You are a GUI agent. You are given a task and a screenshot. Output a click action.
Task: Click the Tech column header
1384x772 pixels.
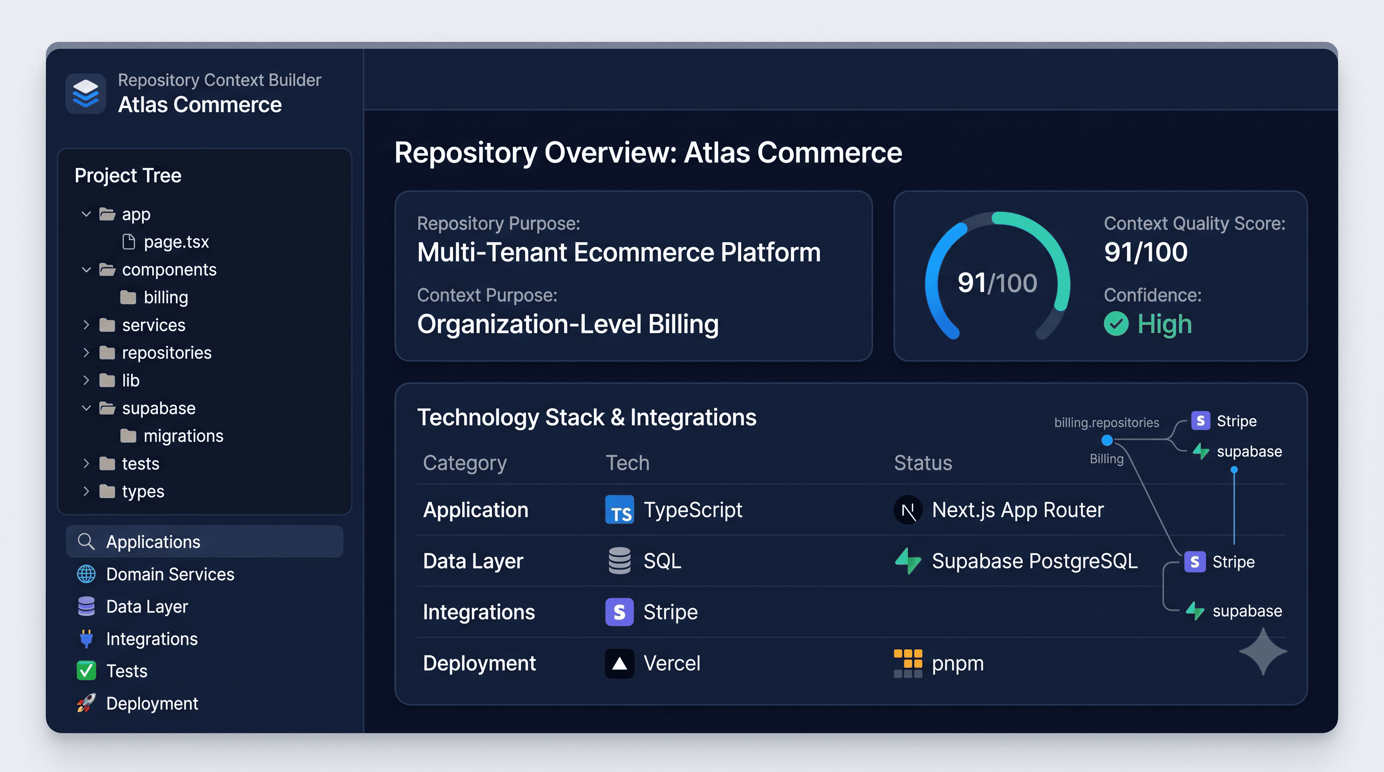click(628, 463)
